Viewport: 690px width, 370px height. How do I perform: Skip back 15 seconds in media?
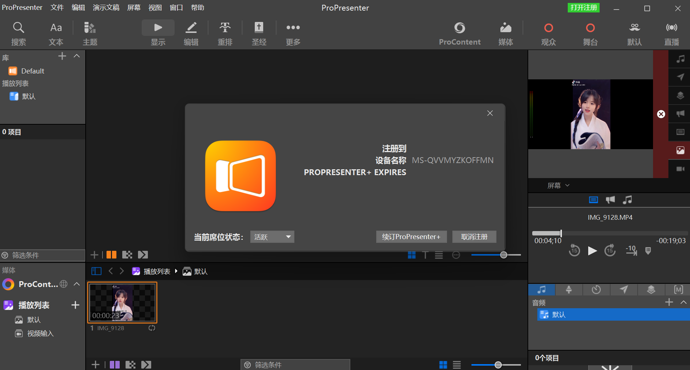(574, 250)
